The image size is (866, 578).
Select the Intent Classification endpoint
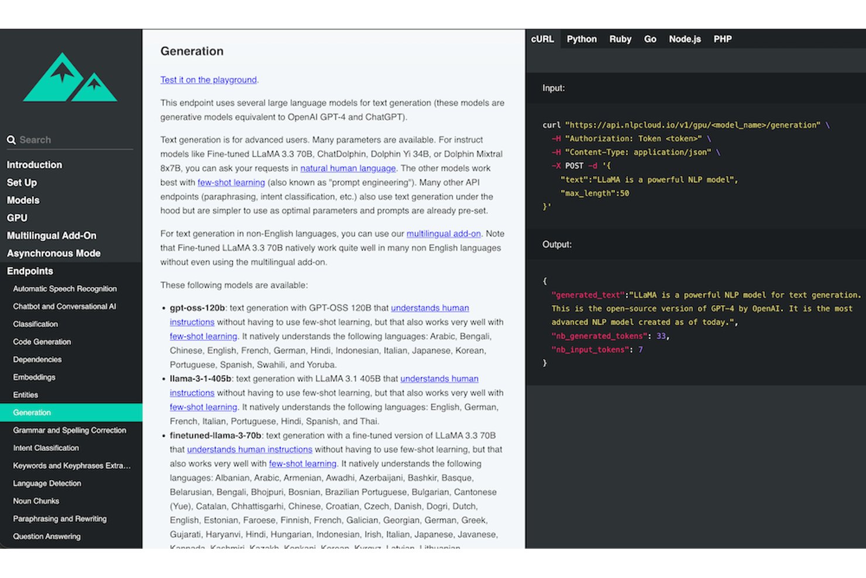point(46,448)
